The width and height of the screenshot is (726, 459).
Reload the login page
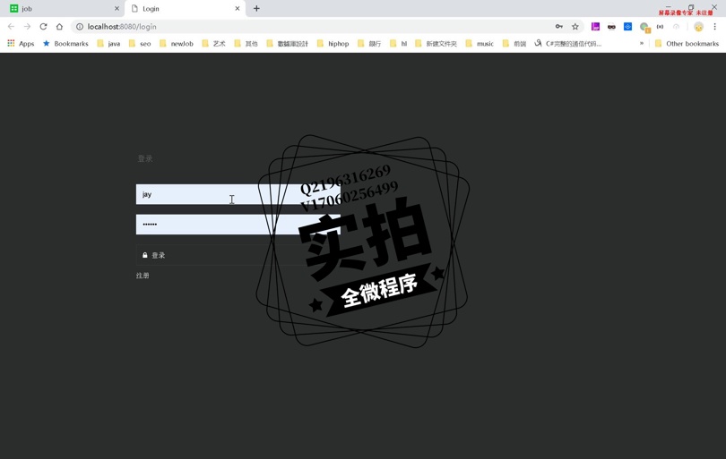pyautogui.click(x=43, y=27)
